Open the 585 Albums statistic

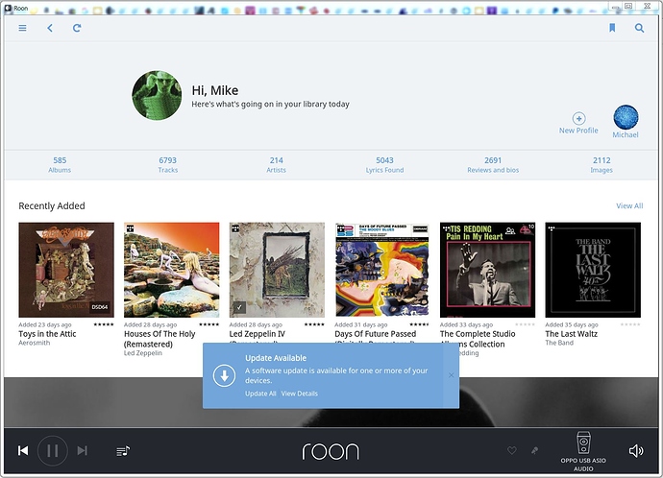click(x=60, y=165)
